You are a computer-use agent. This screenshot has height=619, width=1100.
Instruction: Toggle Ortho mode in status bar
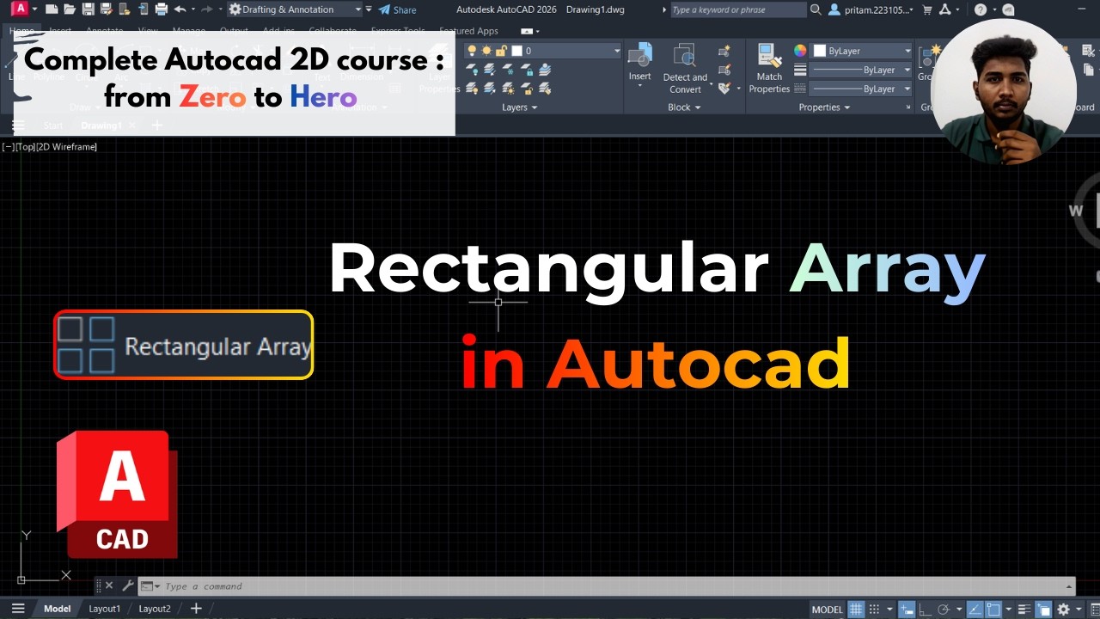point(926,609)
